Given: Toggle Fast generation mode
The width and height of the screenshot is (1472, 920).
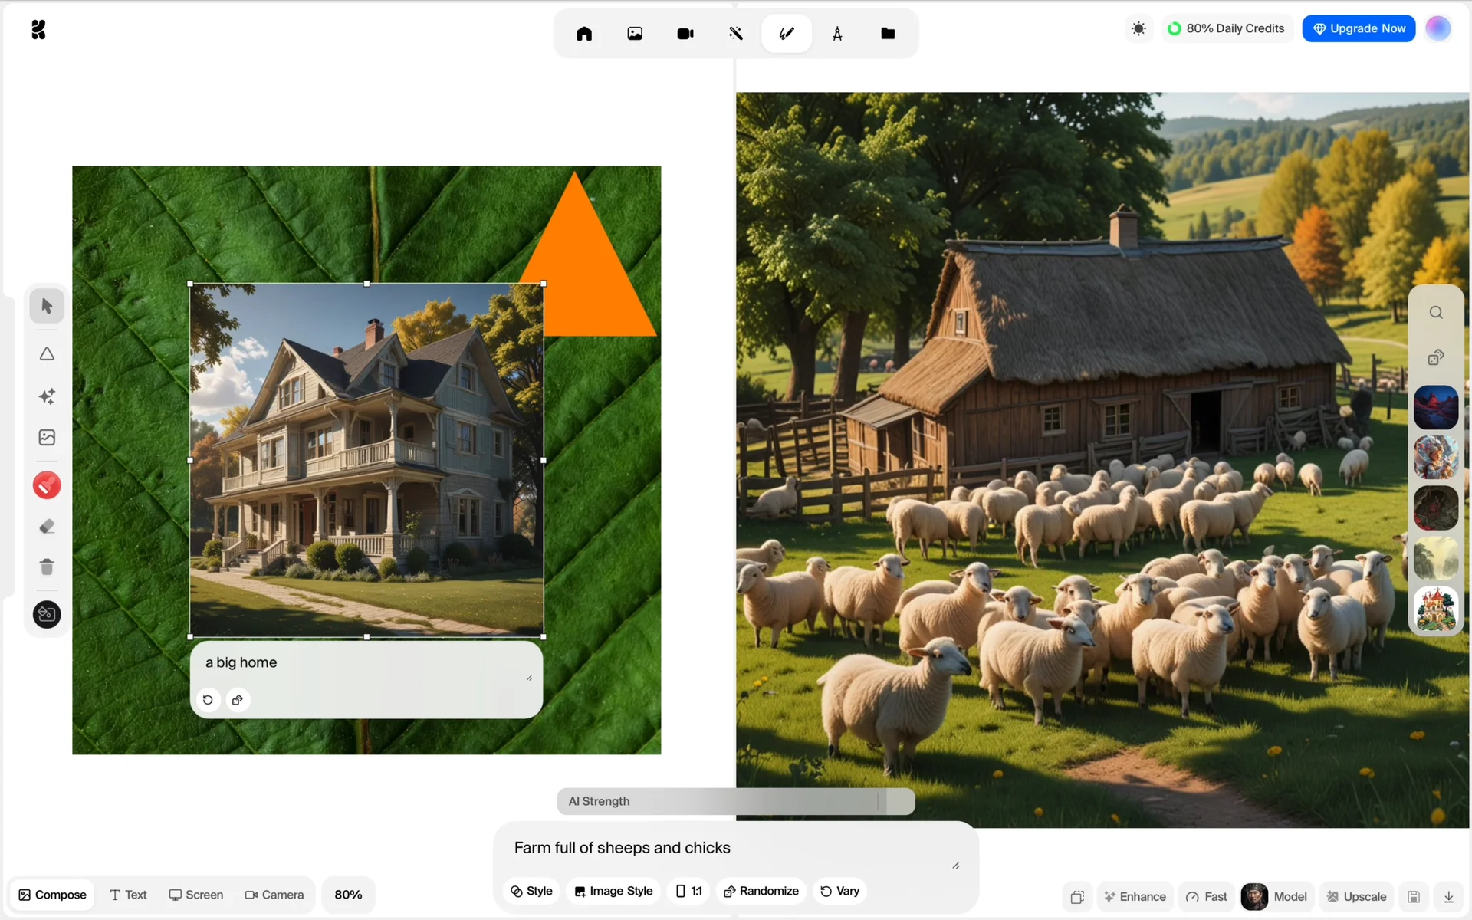Looking at the screenshot, I should [x=1207, y=896].
